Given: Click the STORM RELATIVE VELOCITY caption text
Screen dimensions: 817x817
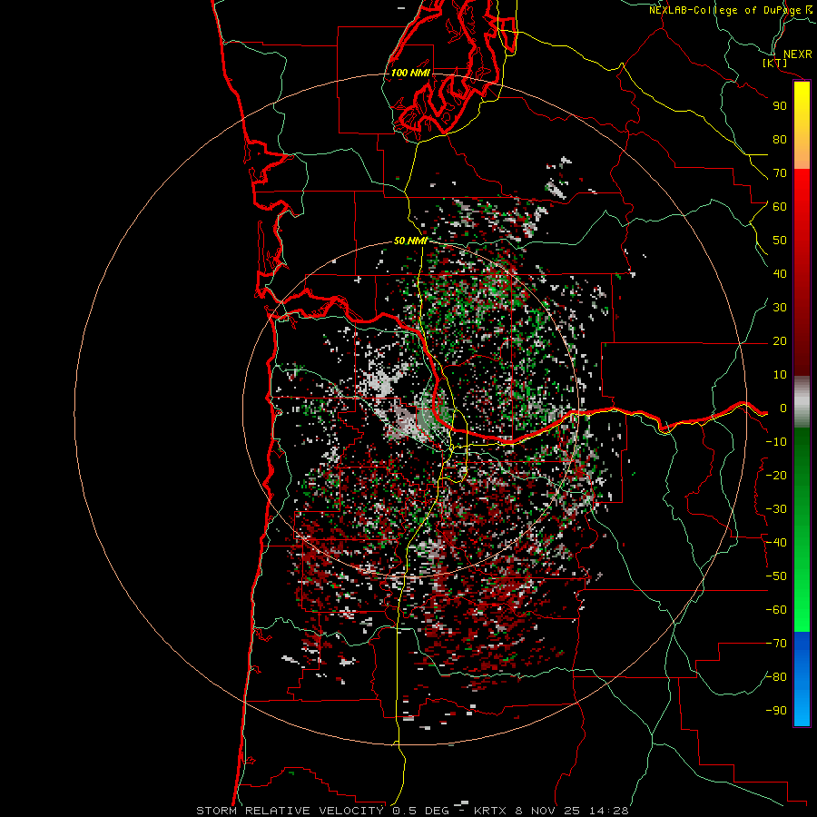Looking at the screenshot, I should 290,811.
